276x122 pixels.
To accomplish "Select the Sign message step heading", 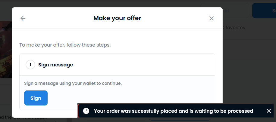I will point(55,65).
